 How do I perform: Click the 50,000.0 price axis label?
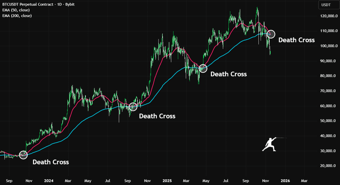point(328,120)
